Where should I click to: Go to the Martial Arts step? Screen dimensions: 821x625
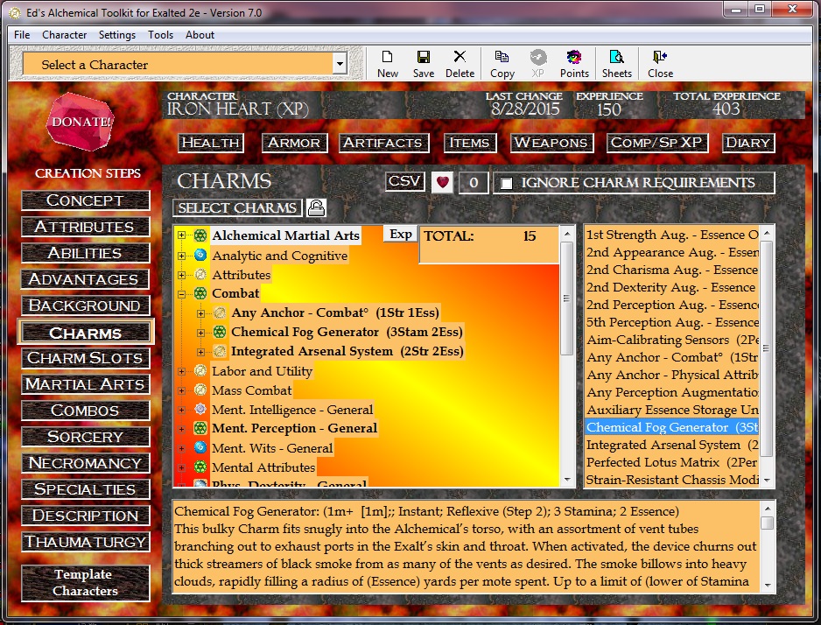pyautogui.click(x=86, y=384)
